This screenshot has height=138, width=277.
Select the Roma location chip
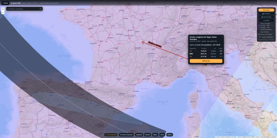162,135
